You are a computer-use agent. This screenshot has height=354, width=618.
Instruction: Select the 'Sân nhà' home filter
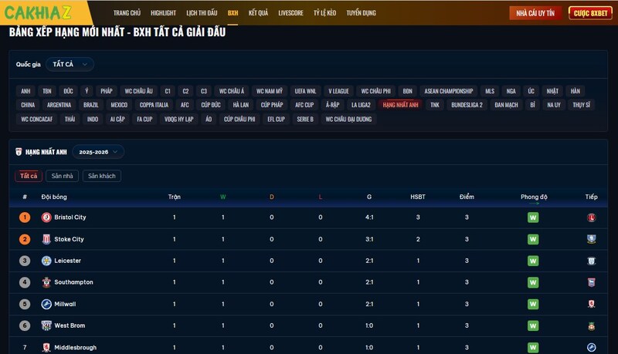63,176
